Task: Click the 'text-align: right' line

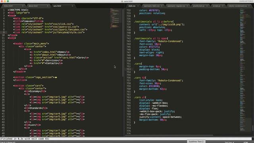Action: [x=152, y=52]
